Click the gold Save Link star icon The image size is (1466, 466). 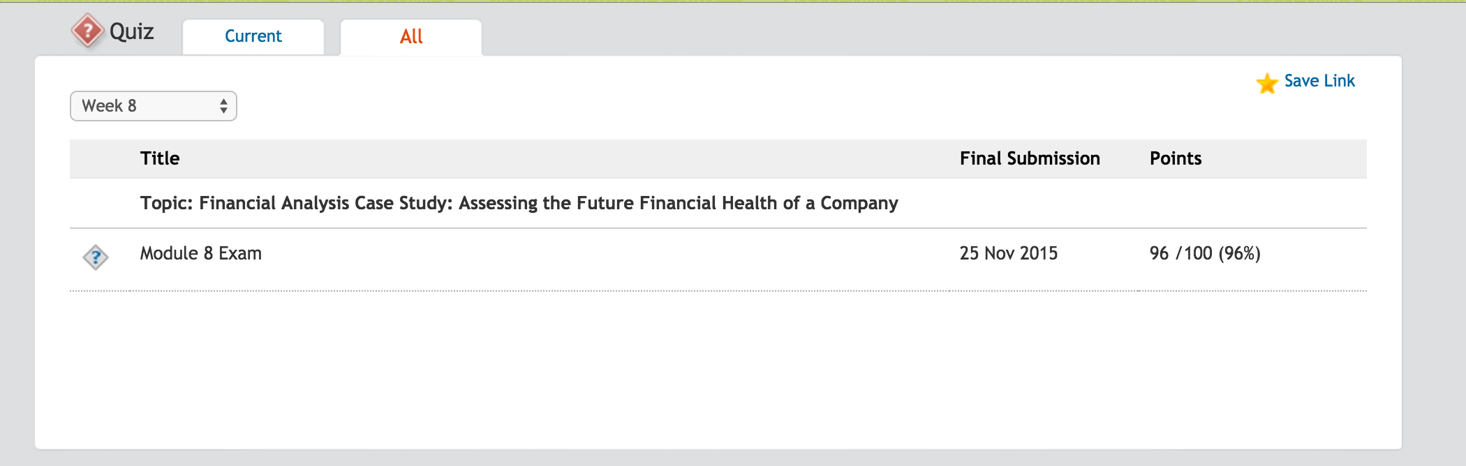(1266, 82)
